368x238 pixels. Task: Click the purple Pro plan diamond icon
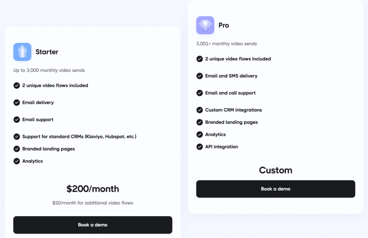click(x=205, y=25)
